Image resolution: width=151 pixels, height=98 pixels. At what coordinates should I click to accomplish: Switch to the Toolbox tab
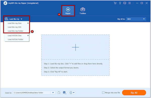[x=83, y=11]
